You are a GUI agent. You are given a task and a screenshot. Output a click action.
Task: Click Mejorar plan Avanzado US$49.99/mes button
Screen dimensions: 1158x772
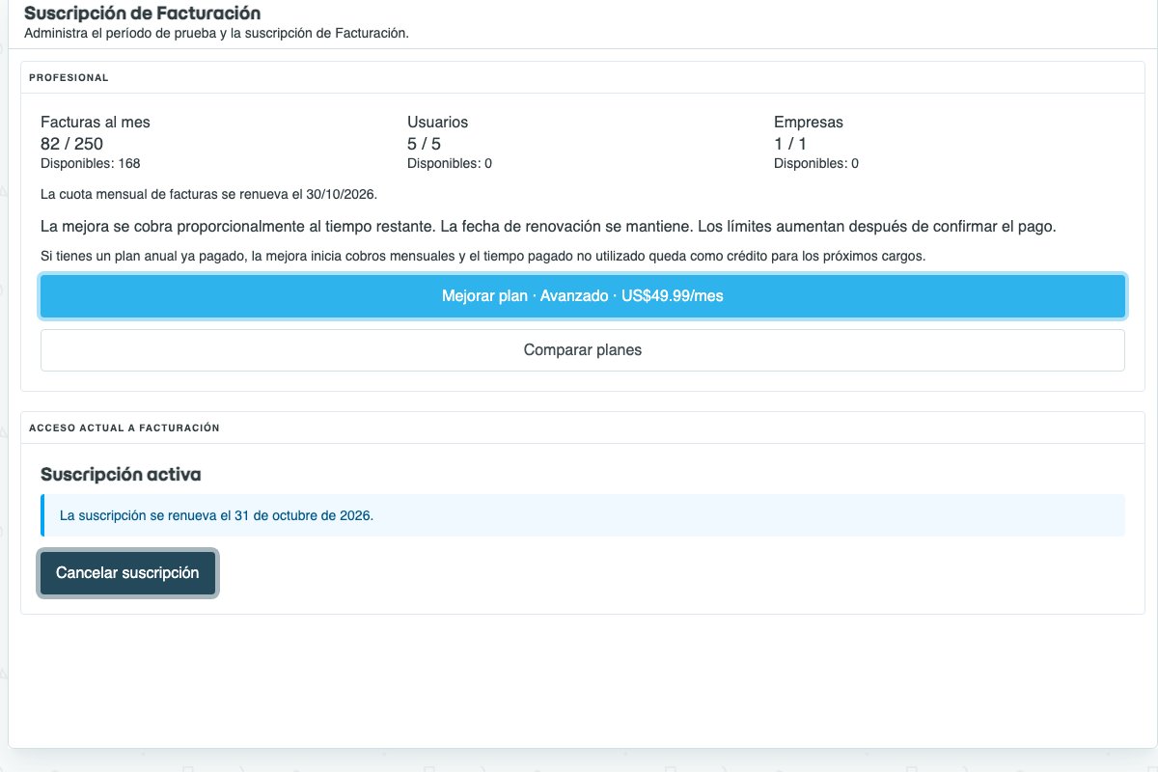pyautogui.click(x=583, y=296)
